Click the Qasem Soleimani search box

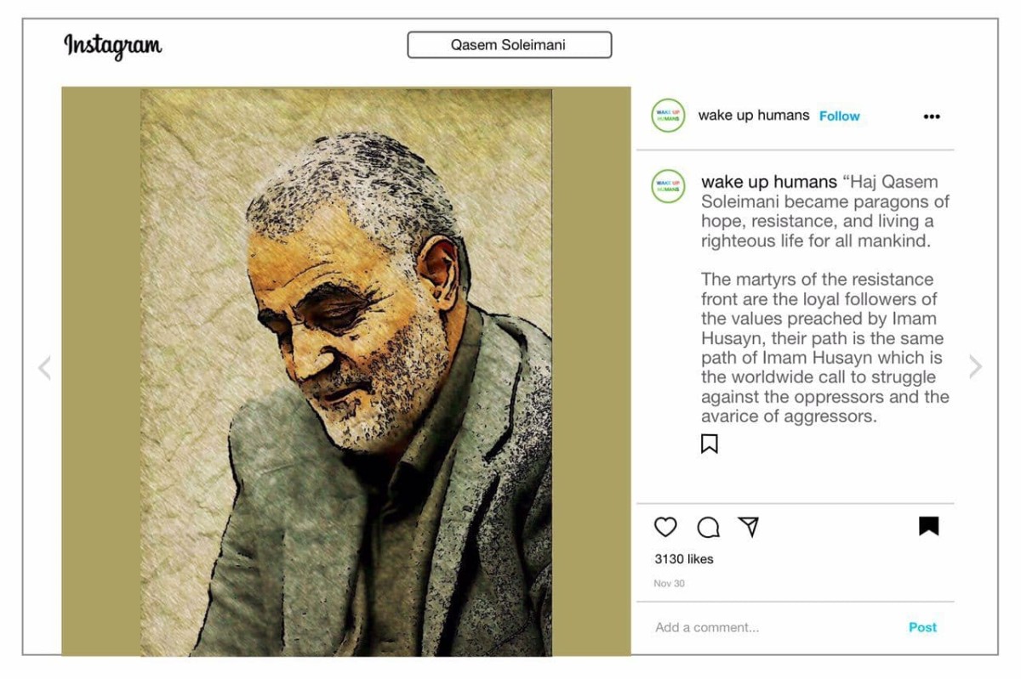click(x=509, y=45)
